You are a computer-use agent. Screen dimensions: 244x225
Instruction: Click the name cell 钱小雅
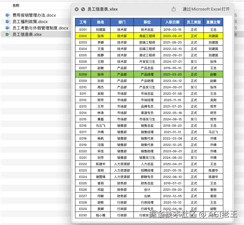(x=101, y=215)
